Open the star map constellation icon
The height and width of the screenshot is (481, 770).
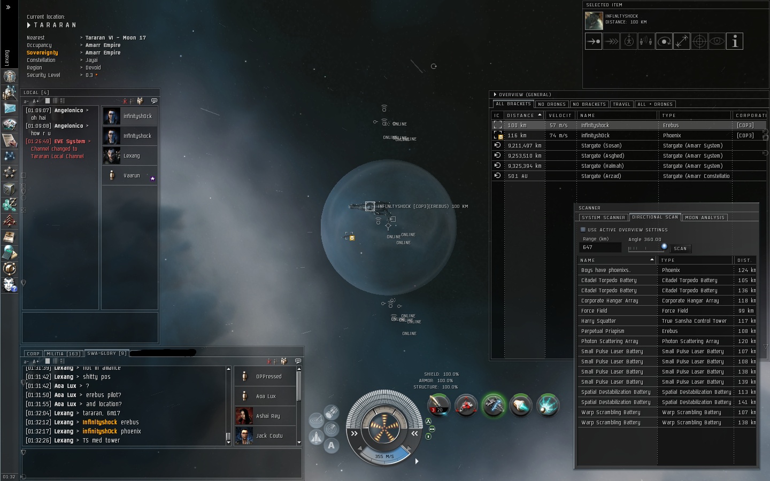tap(10, 156)
